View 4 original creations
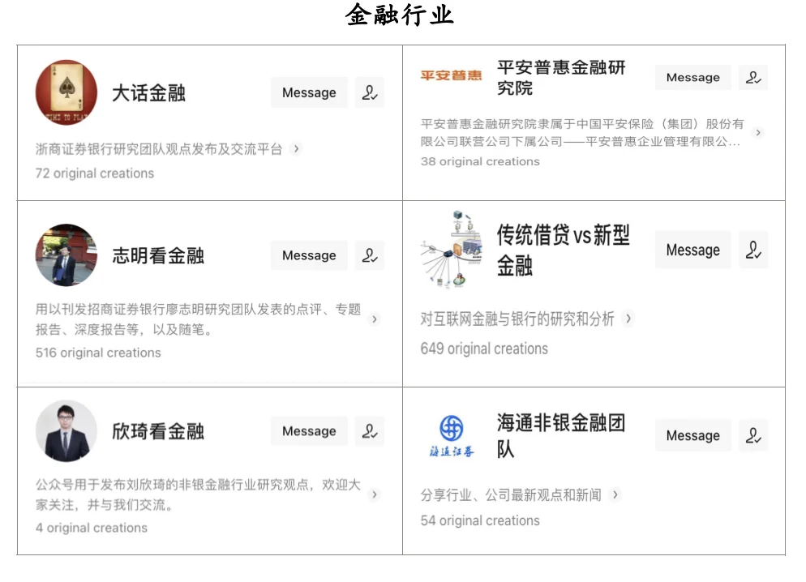This screenshot has width=806, height=582. click(x=92, y=528)
